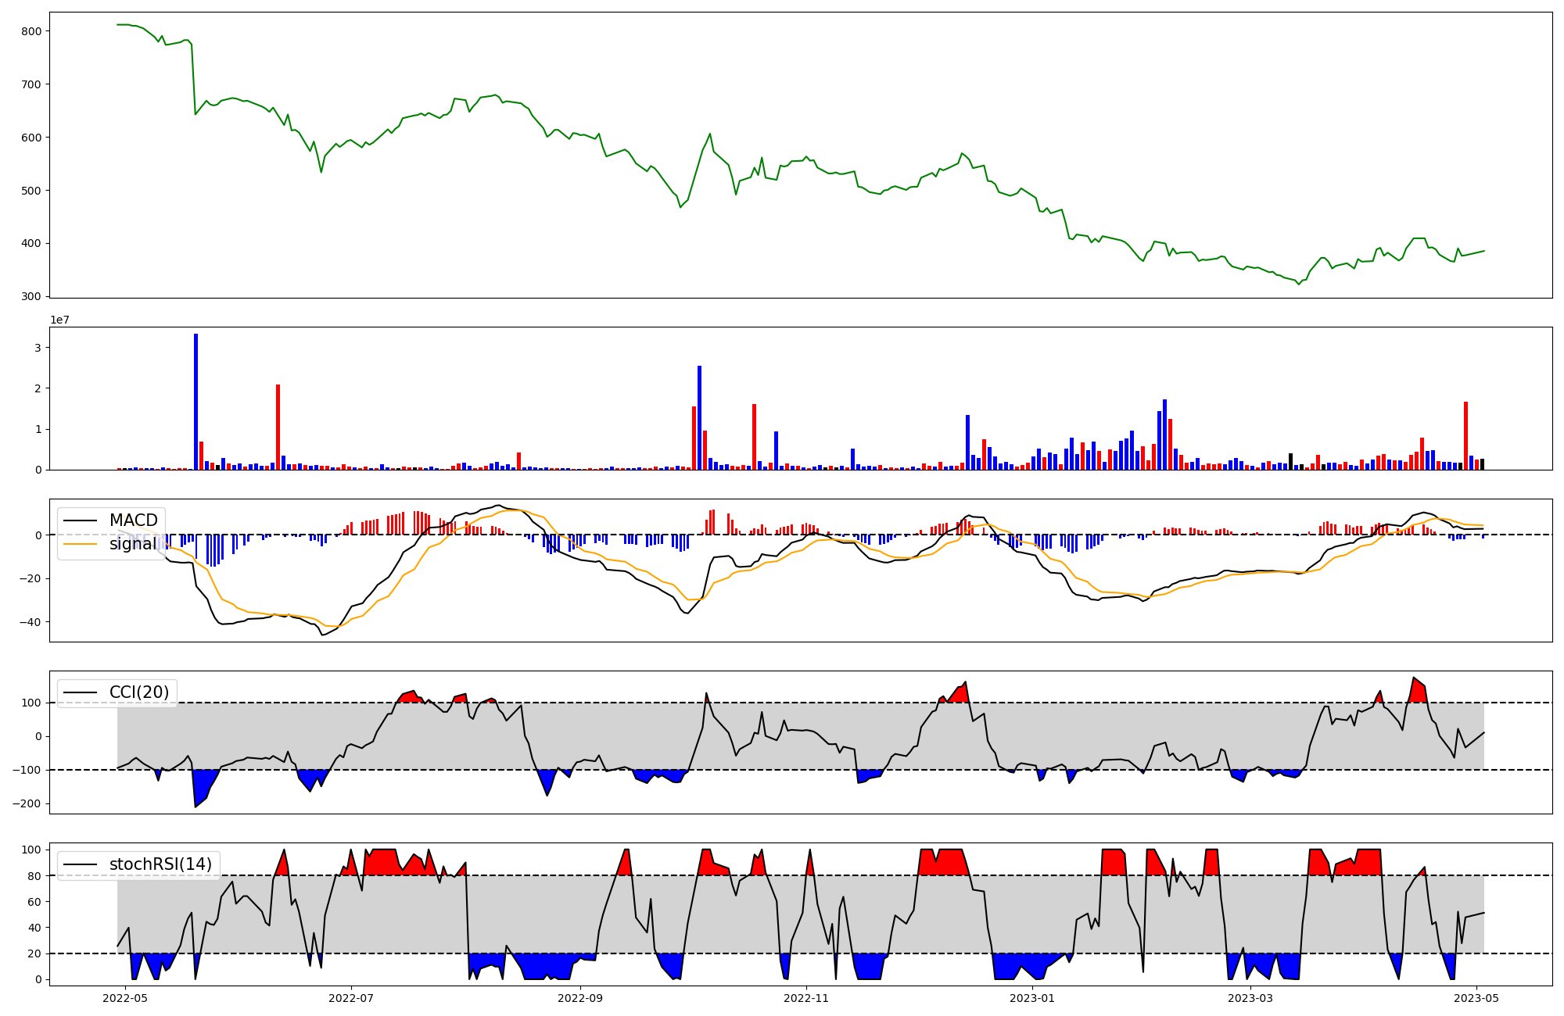Viewport: 1564px width, 1016px height.
Task: Click the 60 tick on stochRSI axis
Action: click(34, 902)
